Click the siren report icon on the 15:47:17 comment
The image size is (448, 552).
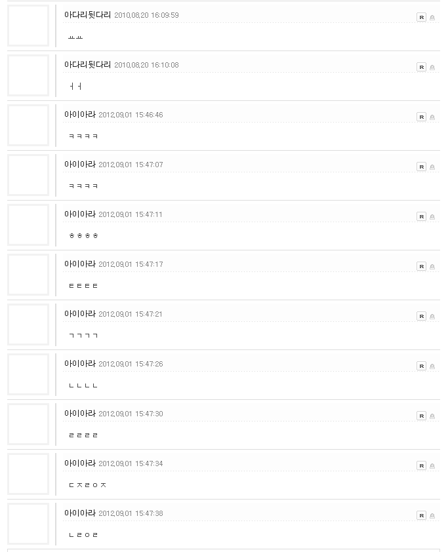point(432,267)
